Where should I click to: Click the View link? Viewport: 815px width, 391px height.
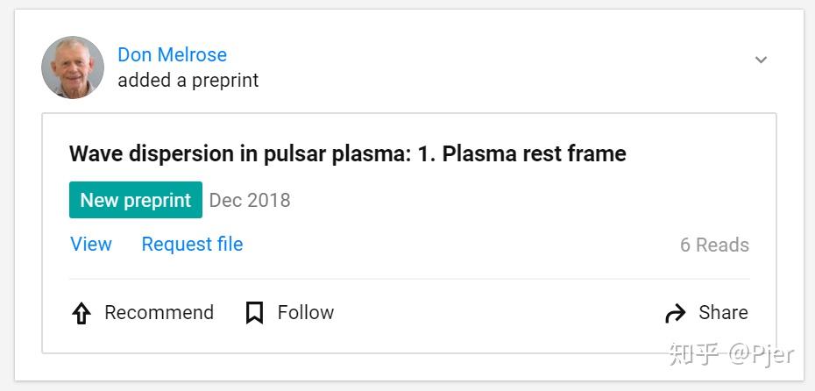[x=91, y=244]
